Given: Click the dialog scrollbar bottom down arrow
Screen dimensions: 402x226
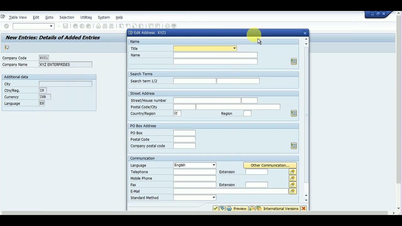Looking at the screenshot, I should pyautogui.click(x=306, y=200).
